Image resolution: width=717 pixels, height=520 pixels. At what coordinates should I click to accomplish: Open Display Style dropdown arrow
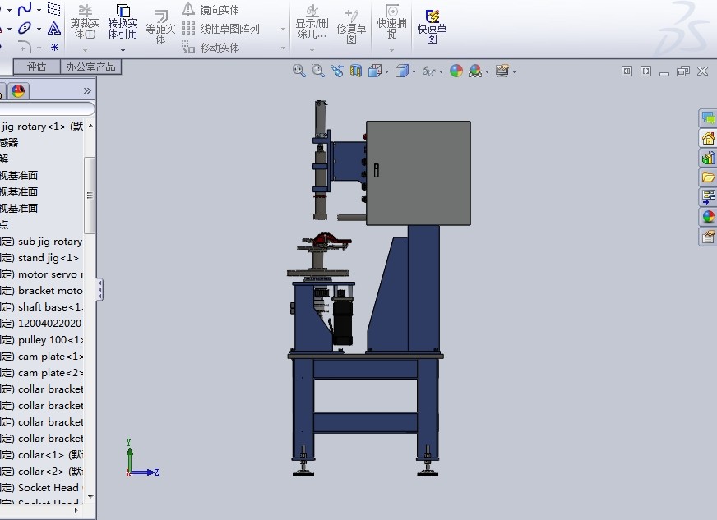tap(414, 71)
